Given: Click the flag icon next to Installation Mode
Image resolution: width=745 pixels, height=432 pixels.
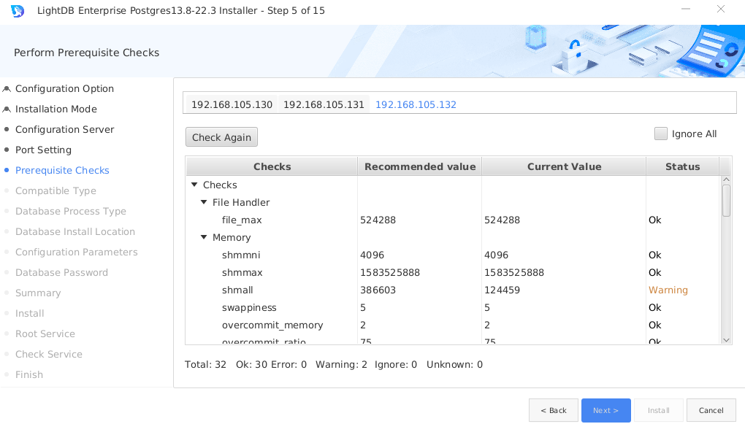Looking at the screenshot, I should 7,109.
